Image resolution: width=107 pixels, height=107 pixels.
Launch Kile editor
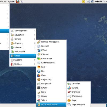tap(51, 71)
